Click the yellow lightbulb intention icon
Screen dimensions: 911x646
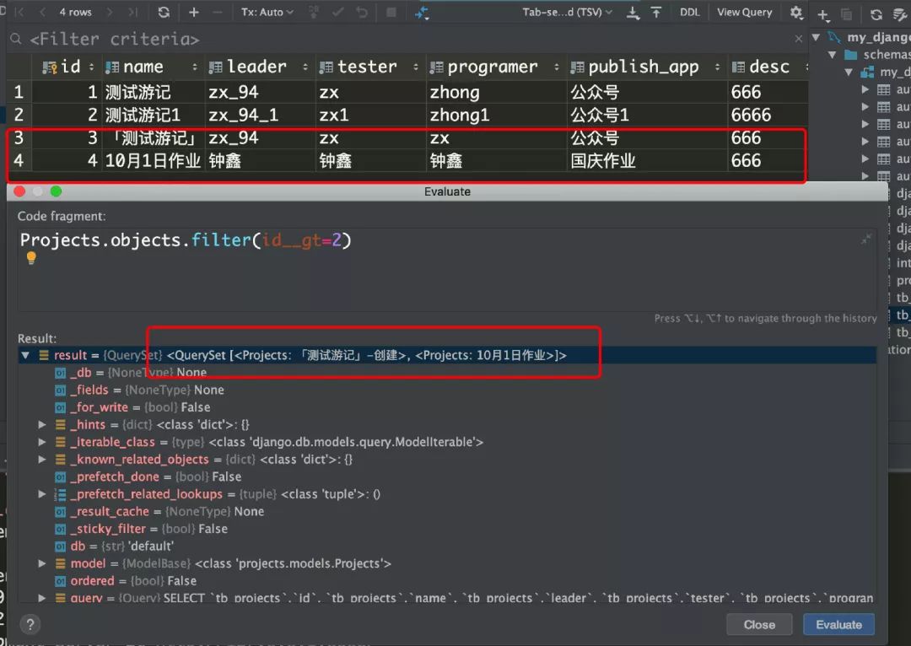point(31,257)
